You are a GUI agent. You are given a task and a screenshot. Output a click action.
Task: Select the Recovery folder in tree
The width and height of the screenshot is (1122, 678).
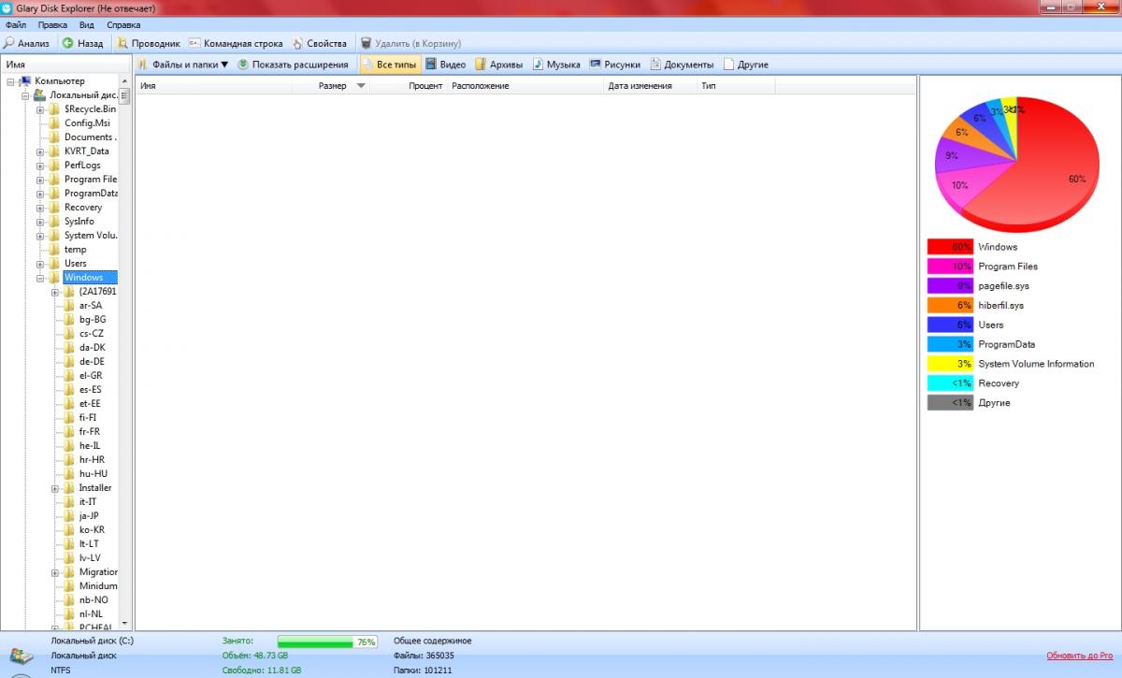coord(83,208)
